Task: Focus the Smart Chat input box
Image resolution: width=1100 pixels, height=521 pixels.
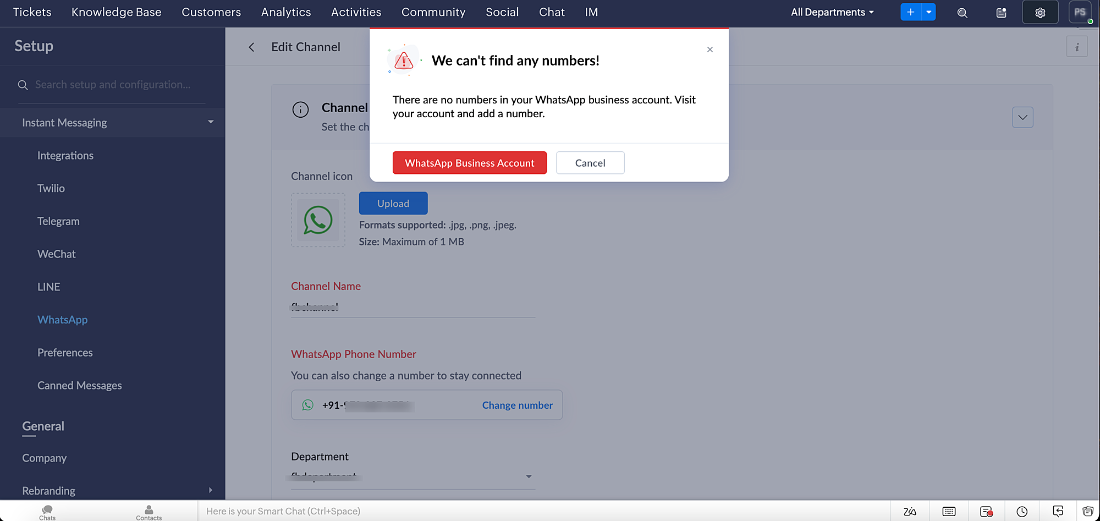Action: 543,511
